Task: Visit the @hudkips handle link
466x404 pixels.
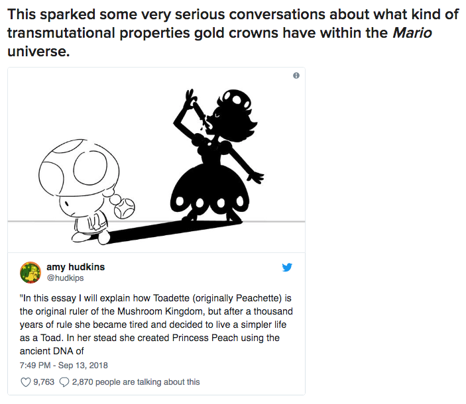Action: point(64,278)
